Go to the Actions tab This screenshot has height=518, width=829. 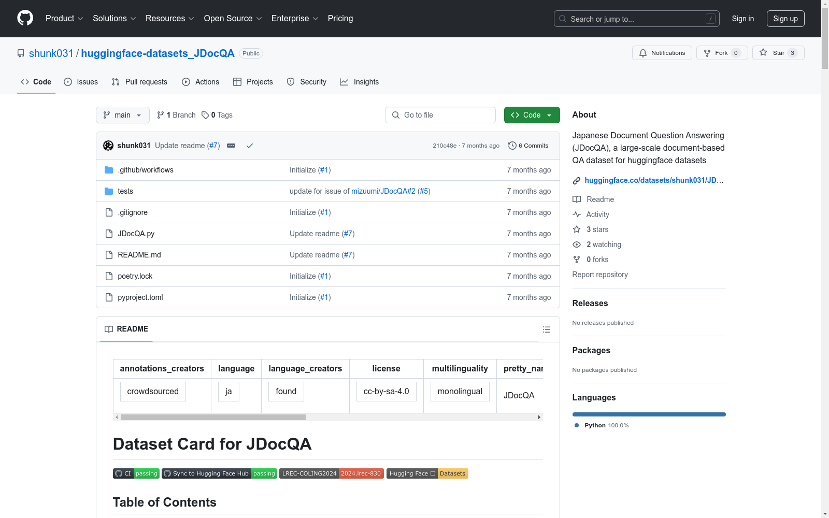tap(201, 82)
